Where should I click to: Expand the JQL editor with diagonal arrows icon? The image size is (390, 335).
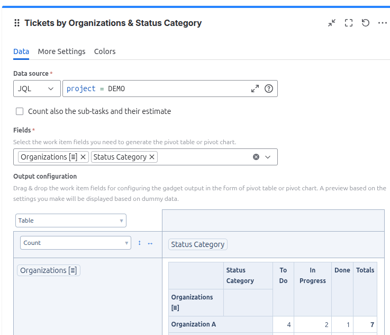pos(255,89)
